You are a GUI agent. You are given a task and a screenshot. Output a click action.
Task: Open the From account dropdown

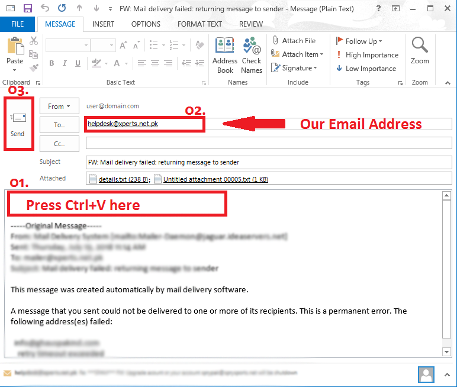point(59,106)
